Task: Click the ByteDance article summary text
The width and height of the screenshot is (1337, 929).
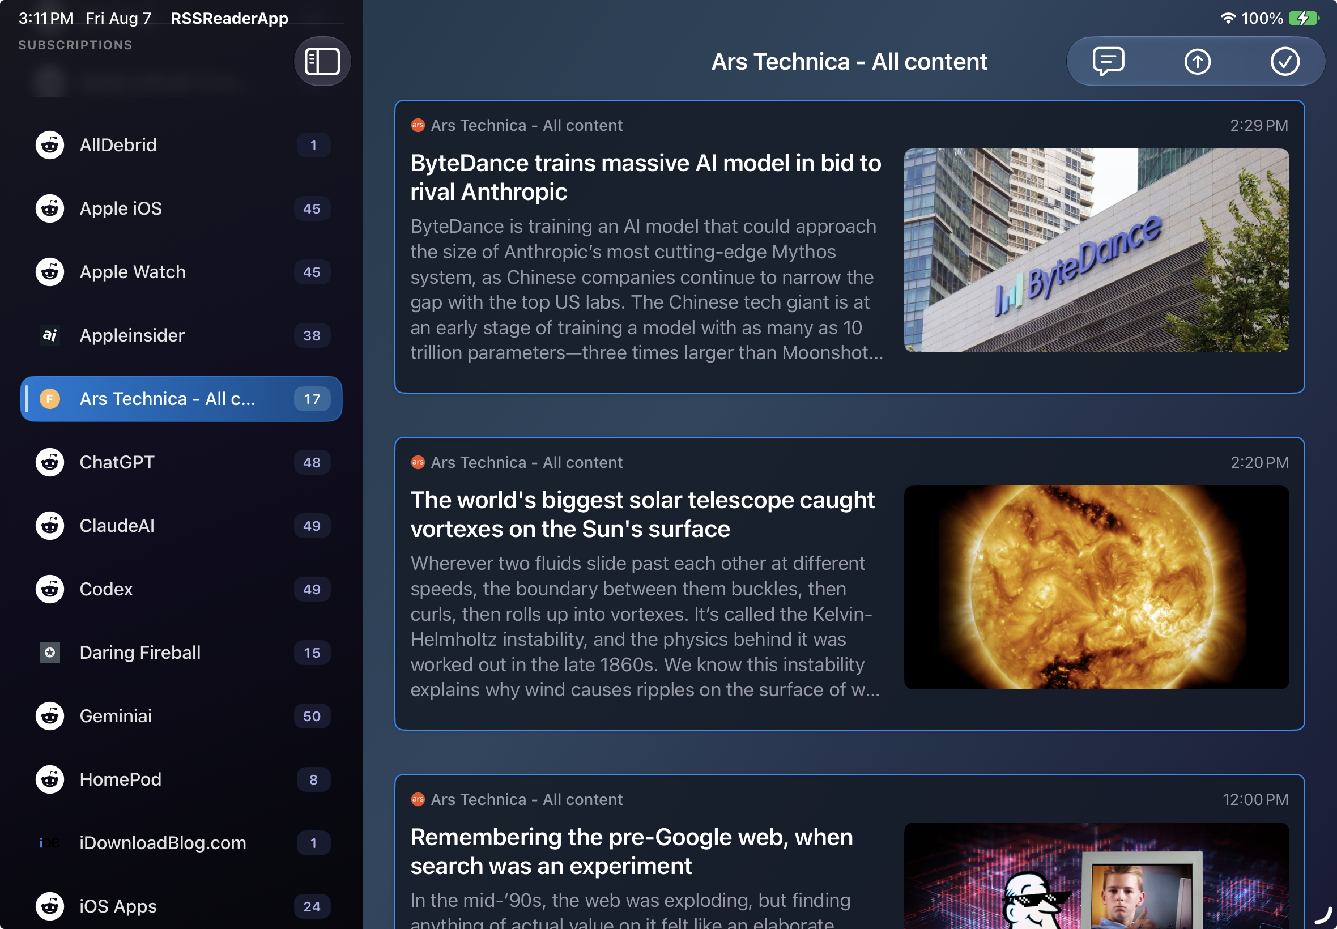Action: coord(646,289)
